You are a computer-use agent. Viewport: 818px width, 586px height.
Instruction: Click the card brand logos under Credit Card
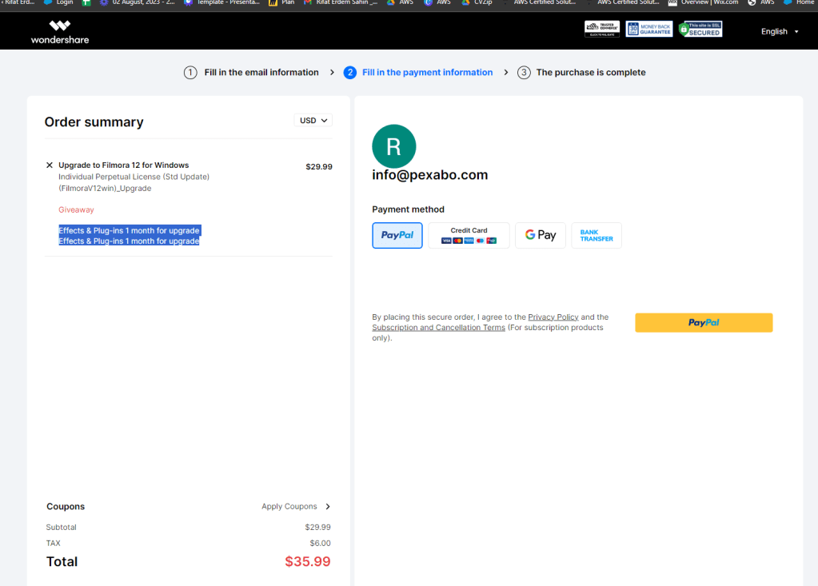(x=469, y=241)
